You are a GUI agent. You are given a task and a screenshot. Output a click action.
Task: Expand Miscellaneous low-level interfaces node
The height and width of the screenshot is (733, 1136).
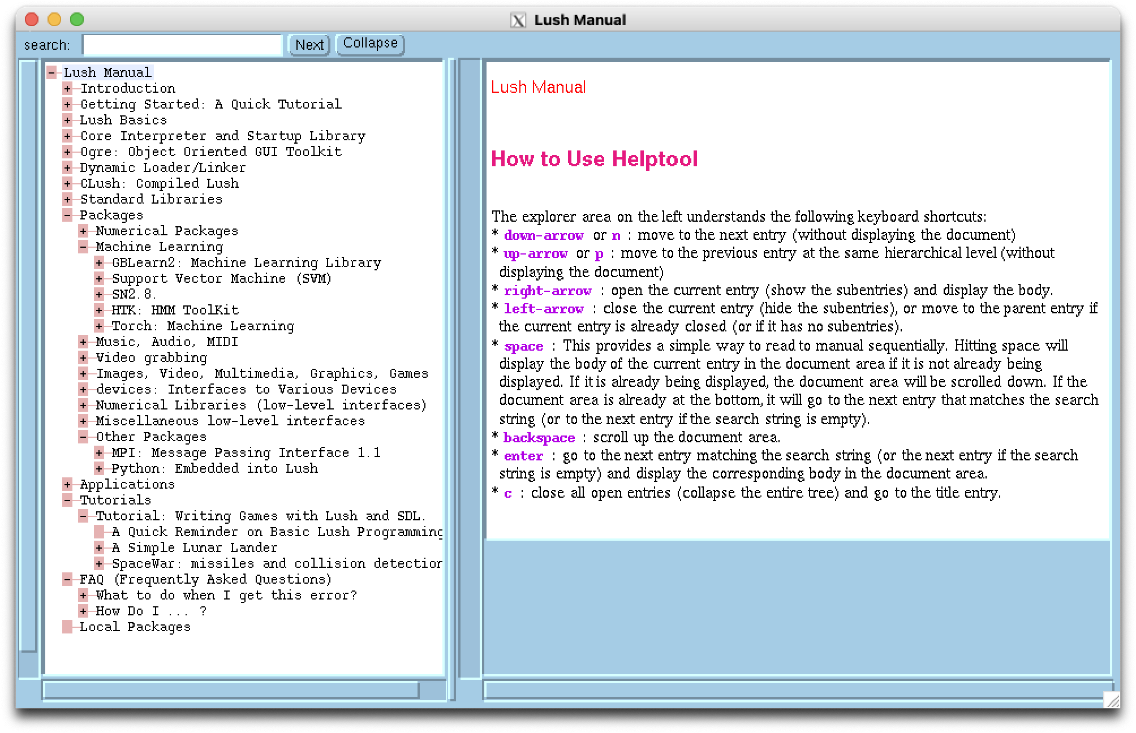(x=83, y=421)
